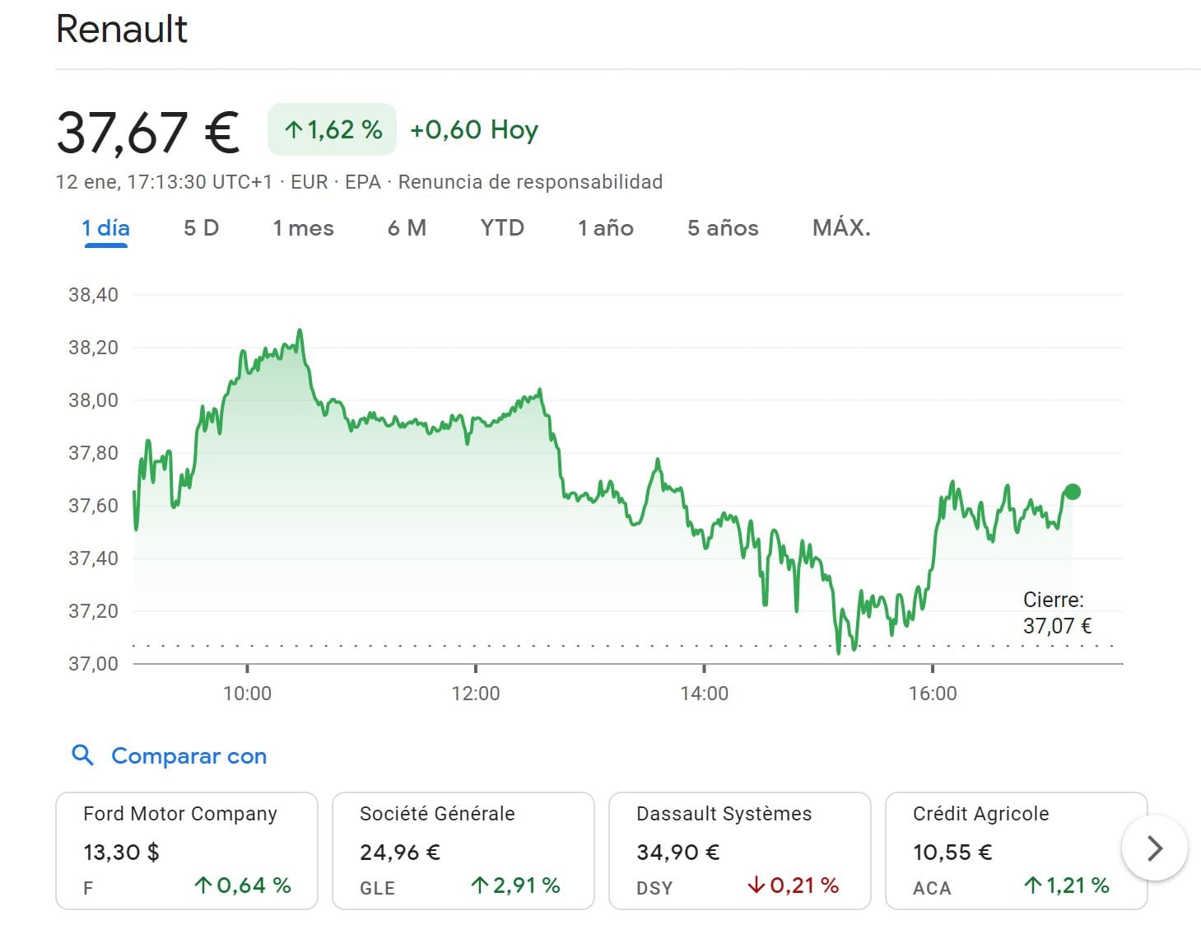The image size is (1201, 944).
Task: Click the green current-price dot on chart
Action: 1072,492
